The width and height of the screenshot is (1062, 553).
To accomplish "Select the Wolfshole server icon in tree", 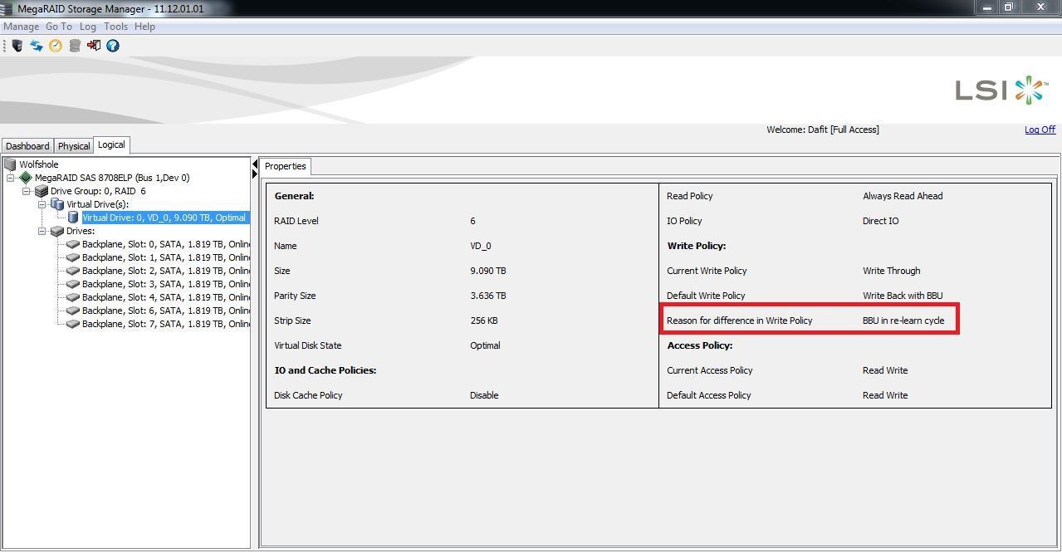I will [x=10, y=164].
